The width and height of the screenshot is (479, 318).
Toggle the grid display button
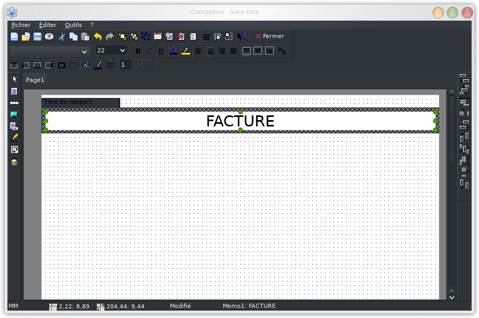coord(206,37)
